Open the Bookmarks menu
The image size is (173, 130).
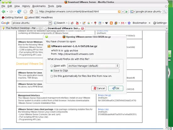(x=39, y=6)
